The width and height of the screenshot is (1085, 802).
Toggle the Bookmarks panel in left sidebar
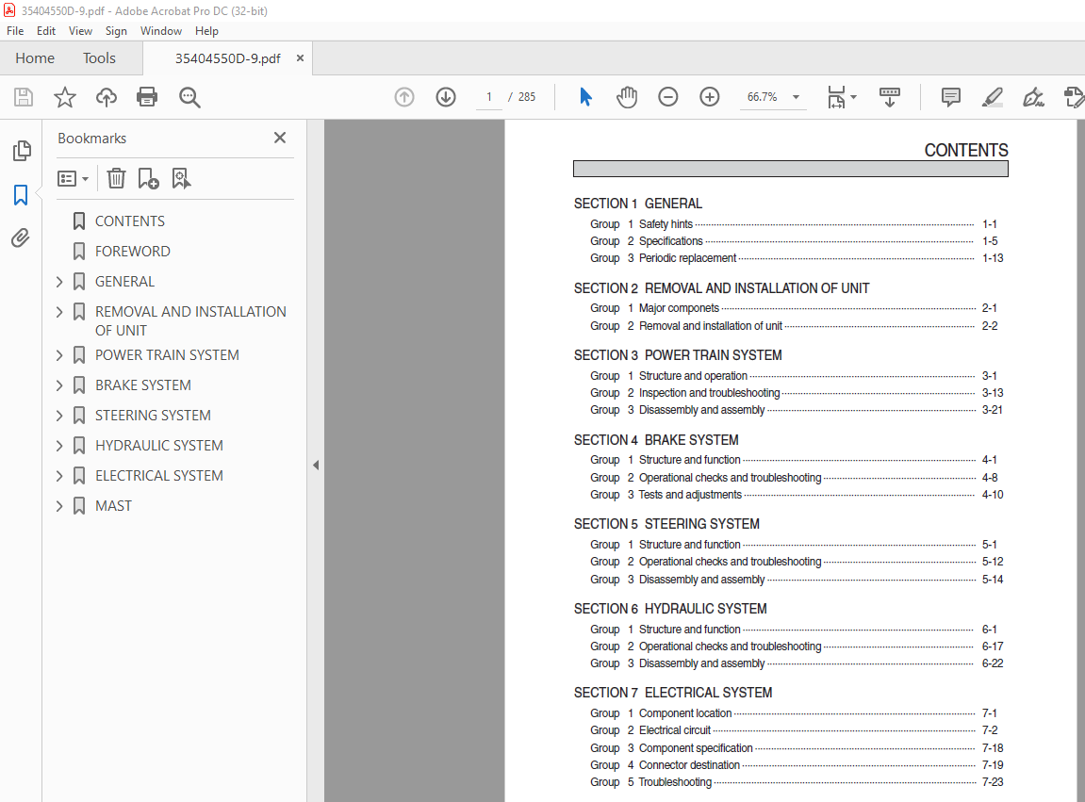click(21, 195)
